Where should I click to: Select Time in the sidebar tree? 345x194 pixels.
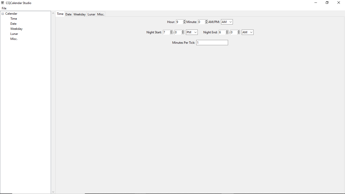(x=14, y=19)
